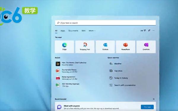Click Try now button
Viewport: 178px width, 111px height.
click(147, 107)
